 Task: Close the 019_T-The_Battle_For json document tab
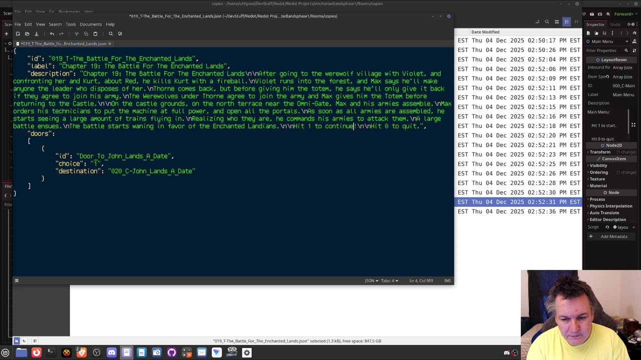coord(110,43)
